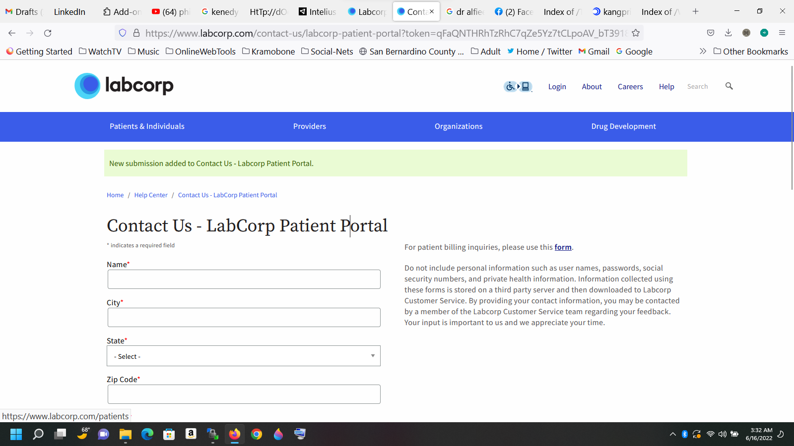Show hidden system tray icons
794x446 pixels.
(673, 434)
